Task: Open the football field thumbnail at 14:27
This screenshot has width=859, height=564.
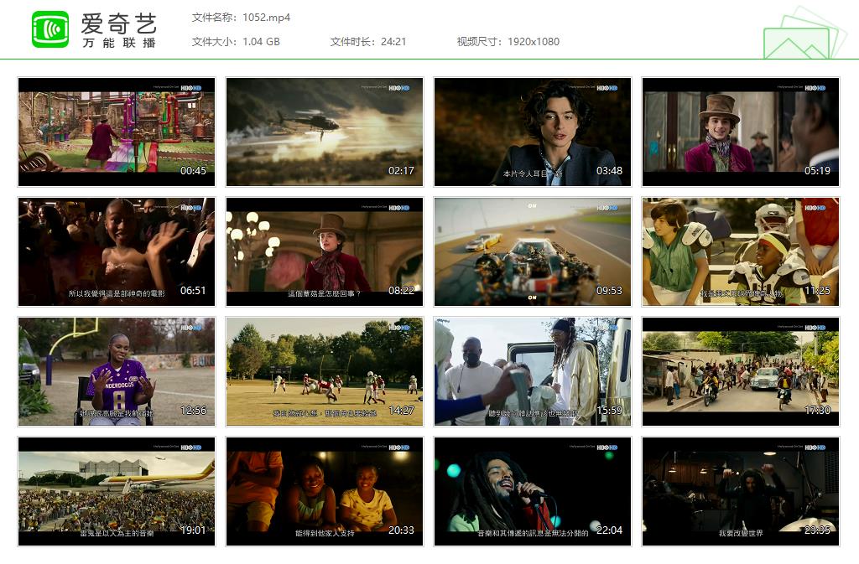Action: [325, 371]
